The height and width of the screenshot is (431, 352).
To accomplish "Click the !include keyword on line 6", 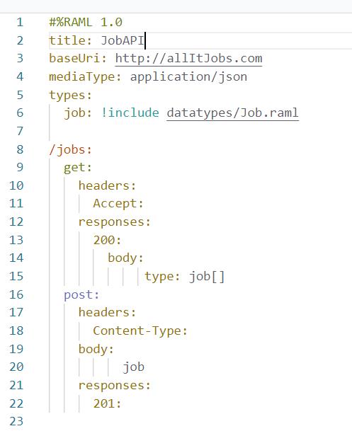I will (130, 113).
